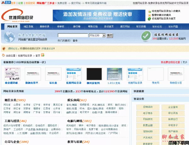Click the 找回密码 link
Image resolution: width=189 pixels, height=145 pixels.
(30, 3)
